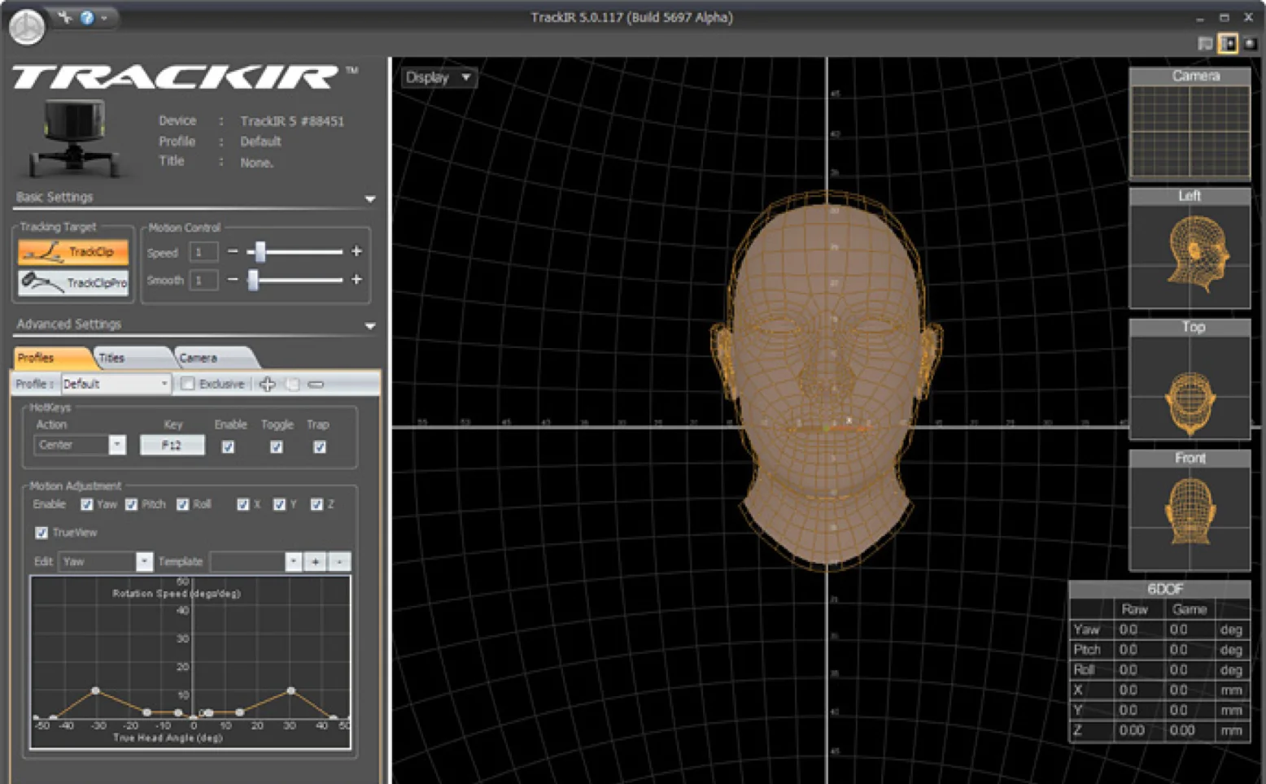This screenshot has height=784, width=1266.
Task: Click the blue help question mark icon
Action: click(x=87, y=17)
